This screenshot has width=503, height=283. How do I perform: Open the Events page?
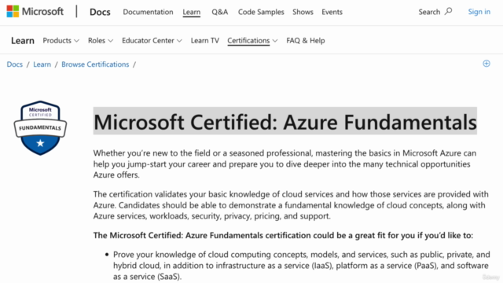coord(332,12)
